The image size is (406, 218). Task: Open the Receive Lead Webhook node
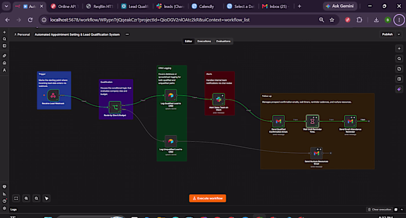tap(53, 96)
